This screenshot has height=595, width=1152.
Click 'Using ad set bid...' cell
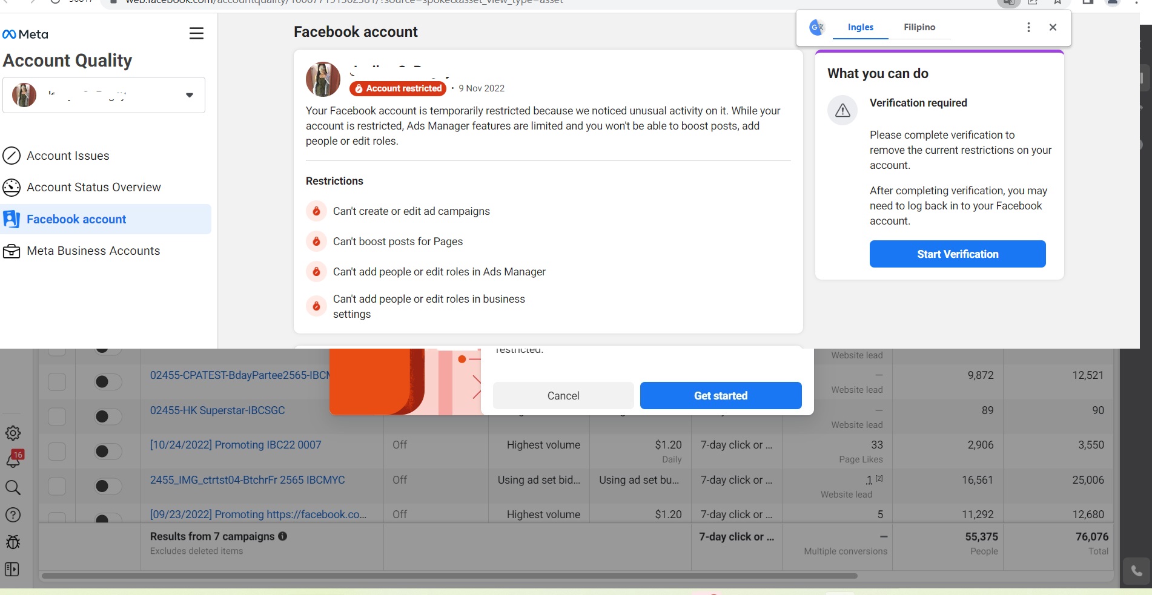[539, 480]
